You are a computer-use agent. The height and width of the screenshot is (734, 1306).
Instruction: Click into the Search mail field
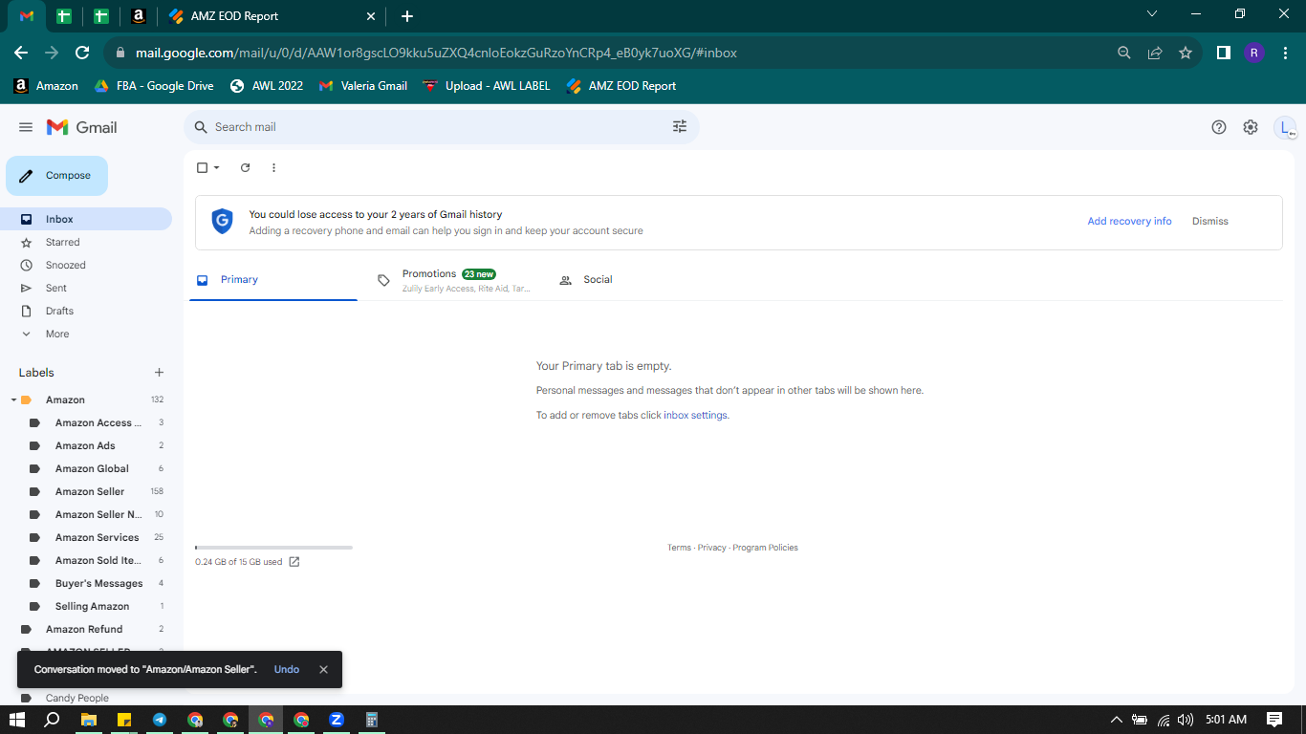[440, 127]
